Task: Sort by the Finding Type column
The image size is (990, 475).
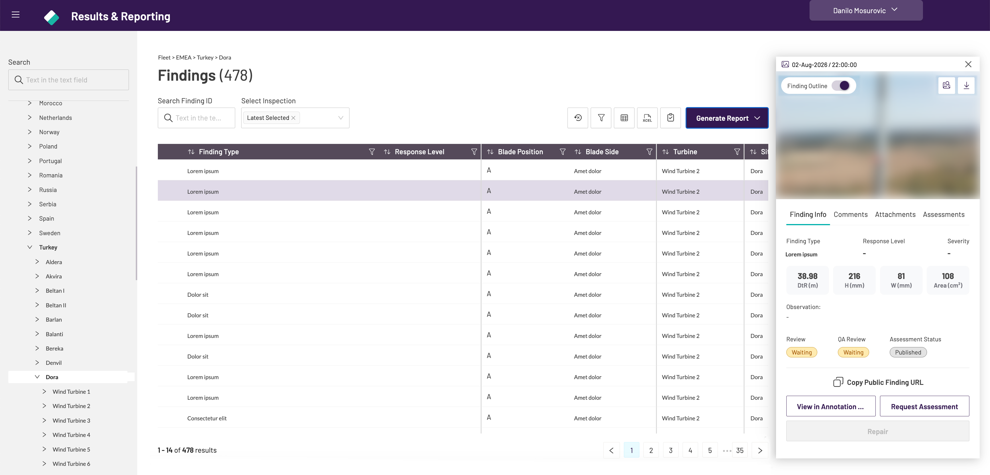Action: 191,152
